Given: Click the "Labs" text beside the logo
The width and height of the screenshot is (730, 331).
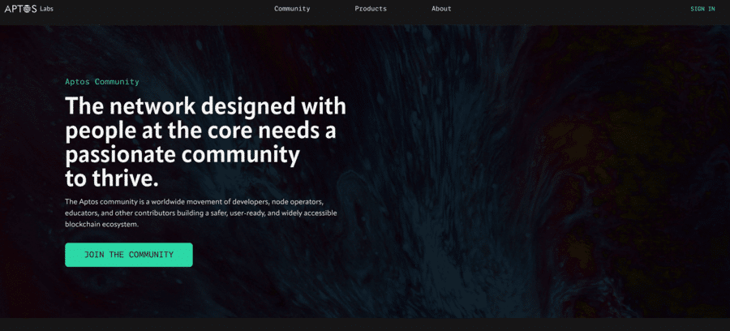Looking at the screenshot, I should tap(46, 8).
